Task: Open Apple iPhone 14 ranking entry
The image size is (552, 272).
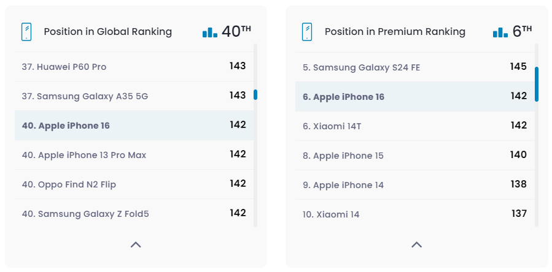Action: click(x=343, y=185)
